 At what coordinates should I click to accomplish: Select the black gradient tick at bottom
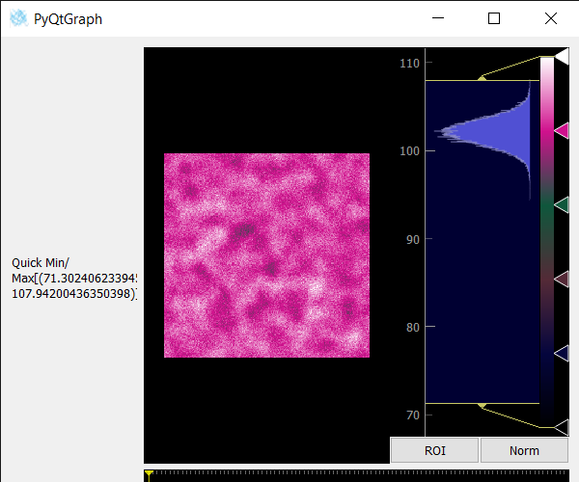(x=562, y=427)
